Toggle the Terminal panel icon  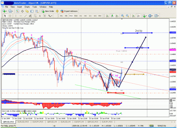(32, 11)
